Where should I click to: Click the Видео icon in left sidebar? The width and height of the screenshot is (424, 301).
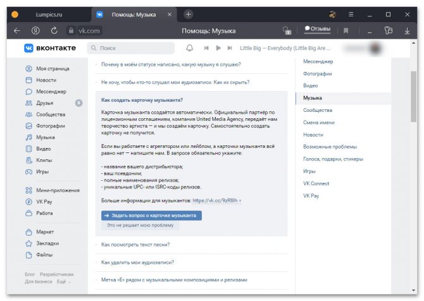[x=28, y=149]
